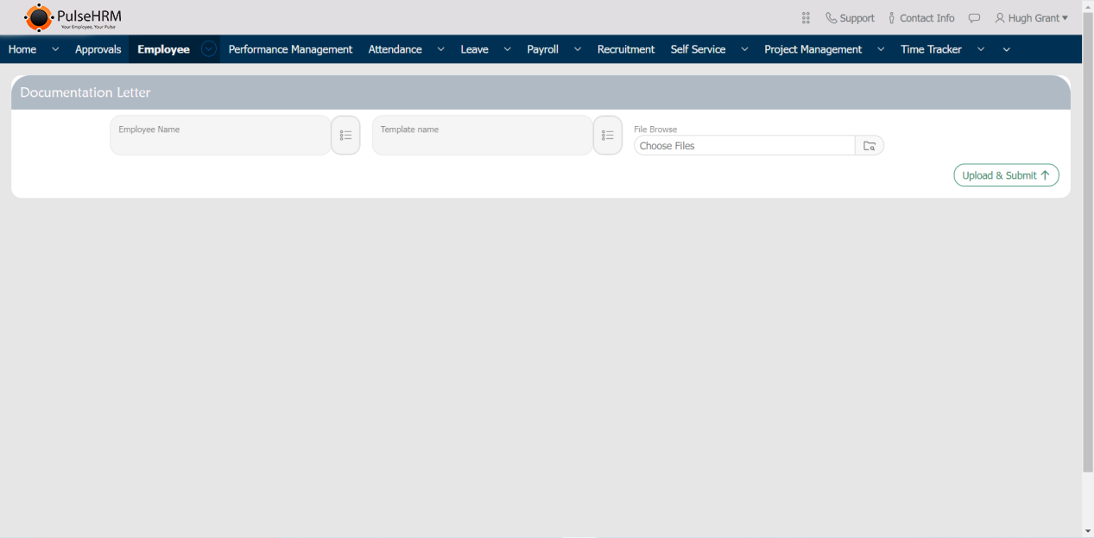Click the vertical page scrollbar
Screen dimensions: 1094x538
(x=1087, y=259)
